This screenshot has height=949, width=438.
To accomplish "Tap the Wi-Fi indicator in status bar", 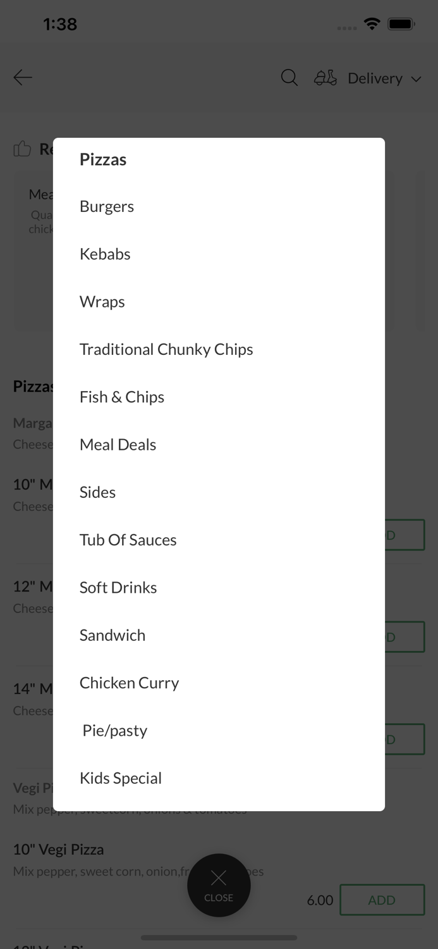I will pyautogui.click(x=372, y=23).
